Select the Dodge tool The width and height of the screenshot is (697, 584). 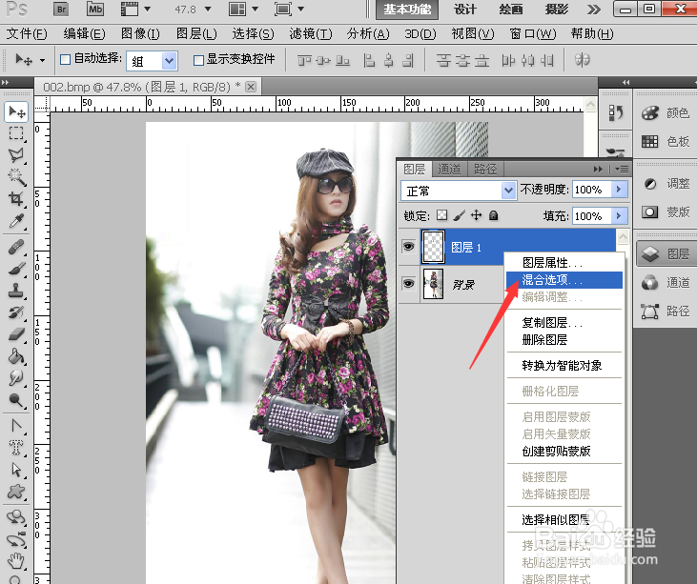click(x=16, y=400)
